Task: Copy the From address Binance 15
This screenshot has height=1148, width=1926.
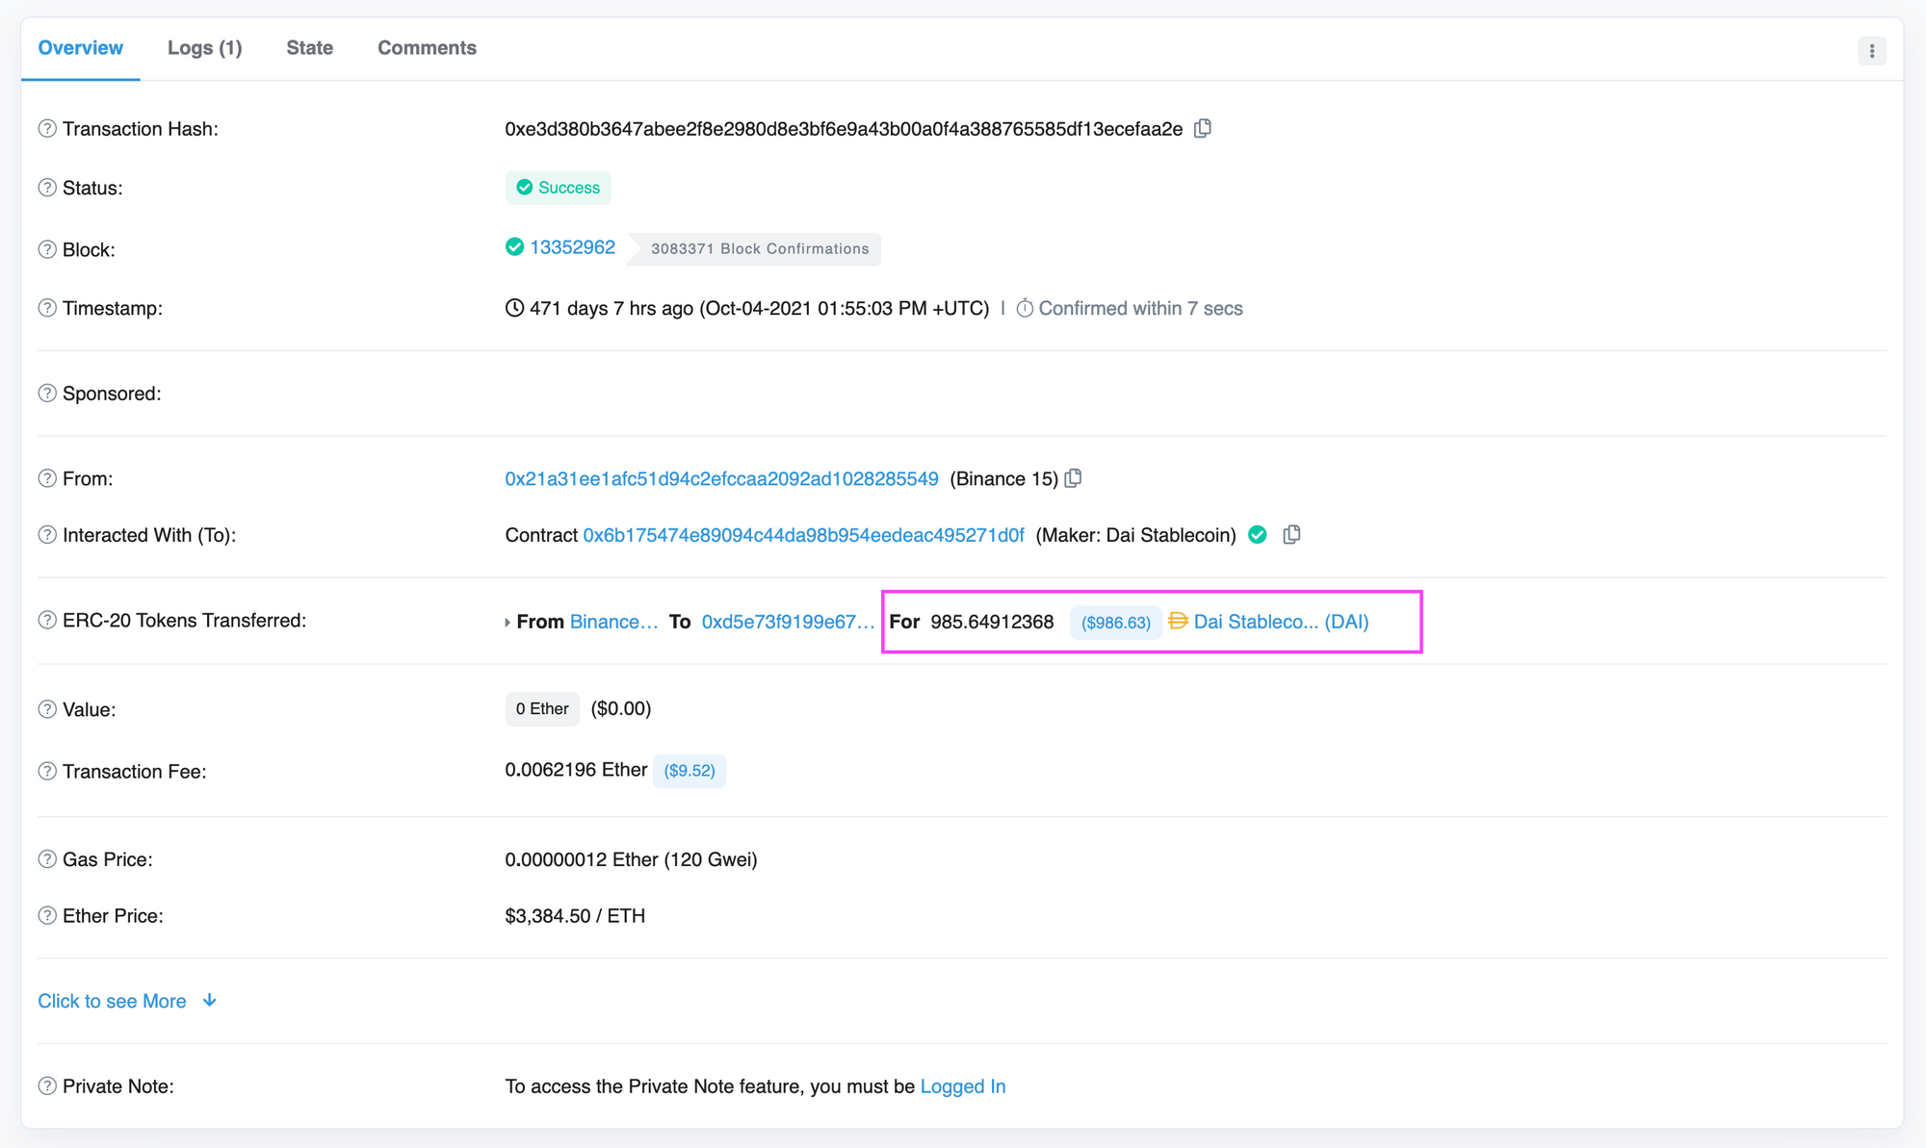Action: (1074, 478)
